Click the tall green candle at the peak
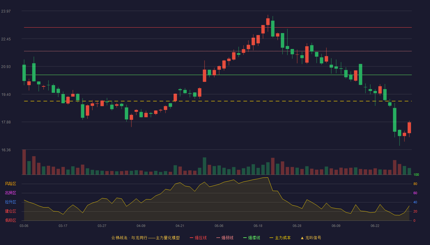Image resolution: width=430 pixels, height=245 pixels. click(x=273, y=28)
